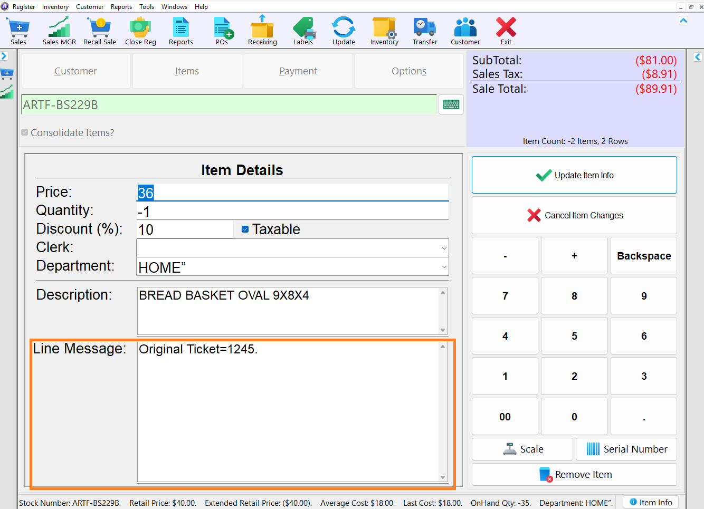Click Cancel Item Changes button

[574, 215]
